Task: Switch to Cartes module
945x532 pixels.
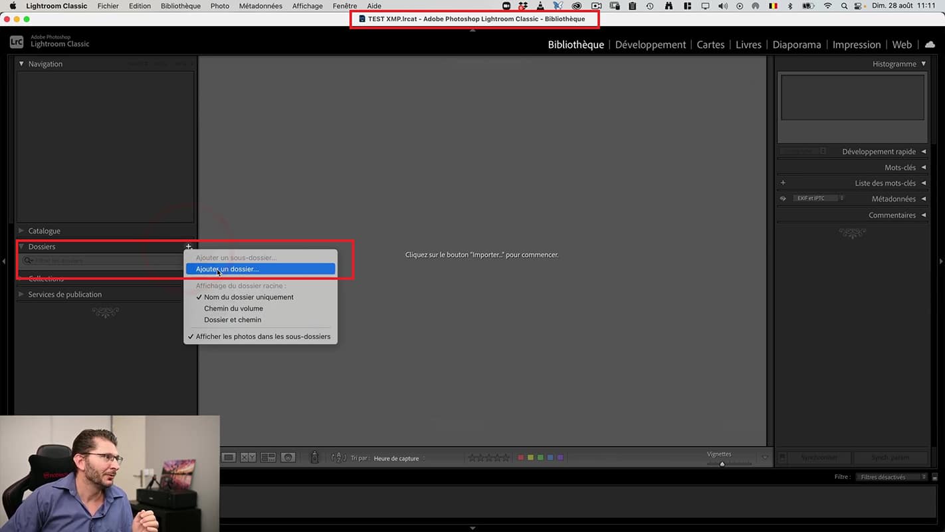Action: point(710,45)
